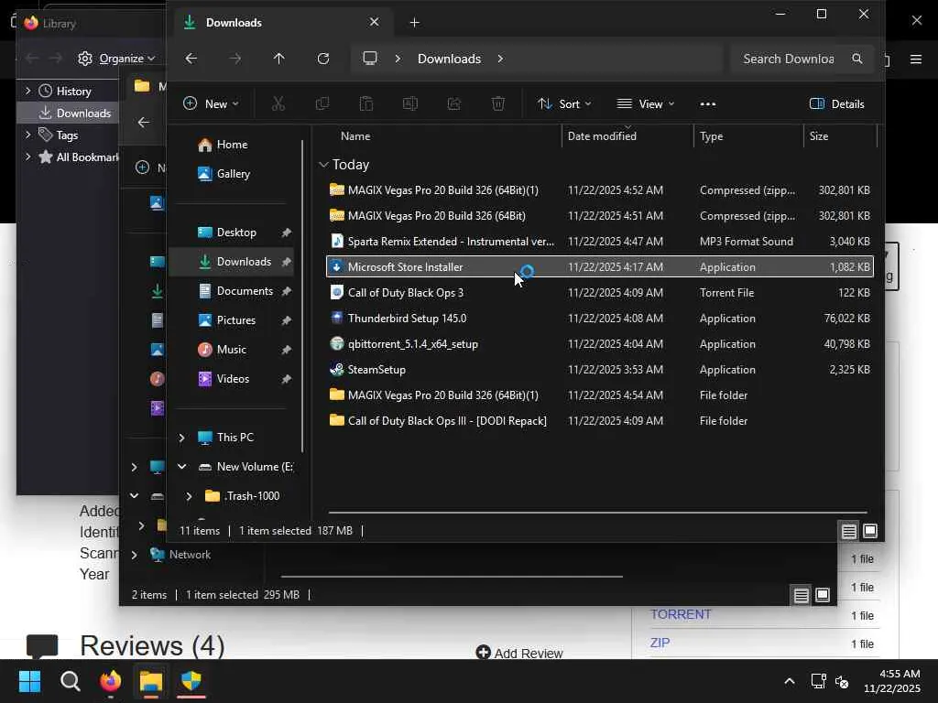Expand History in Firefox Library window
Screen dimensions: 938x703
[27, 91]
